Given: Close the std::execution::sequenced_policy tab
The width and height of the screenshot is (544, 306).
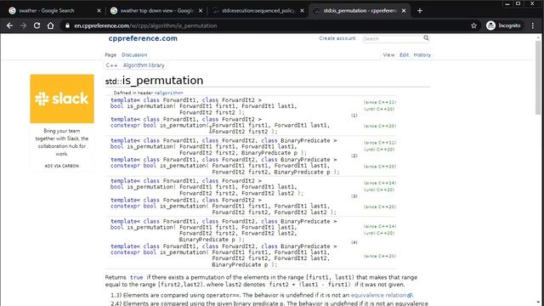Looking at the screenshot, I should (x=303, y=11).
